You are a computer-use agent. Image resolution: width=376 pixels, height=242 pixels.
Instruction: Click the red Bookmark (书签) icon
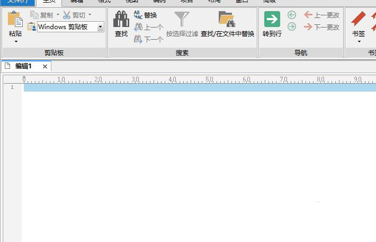(x=359, y=20)
